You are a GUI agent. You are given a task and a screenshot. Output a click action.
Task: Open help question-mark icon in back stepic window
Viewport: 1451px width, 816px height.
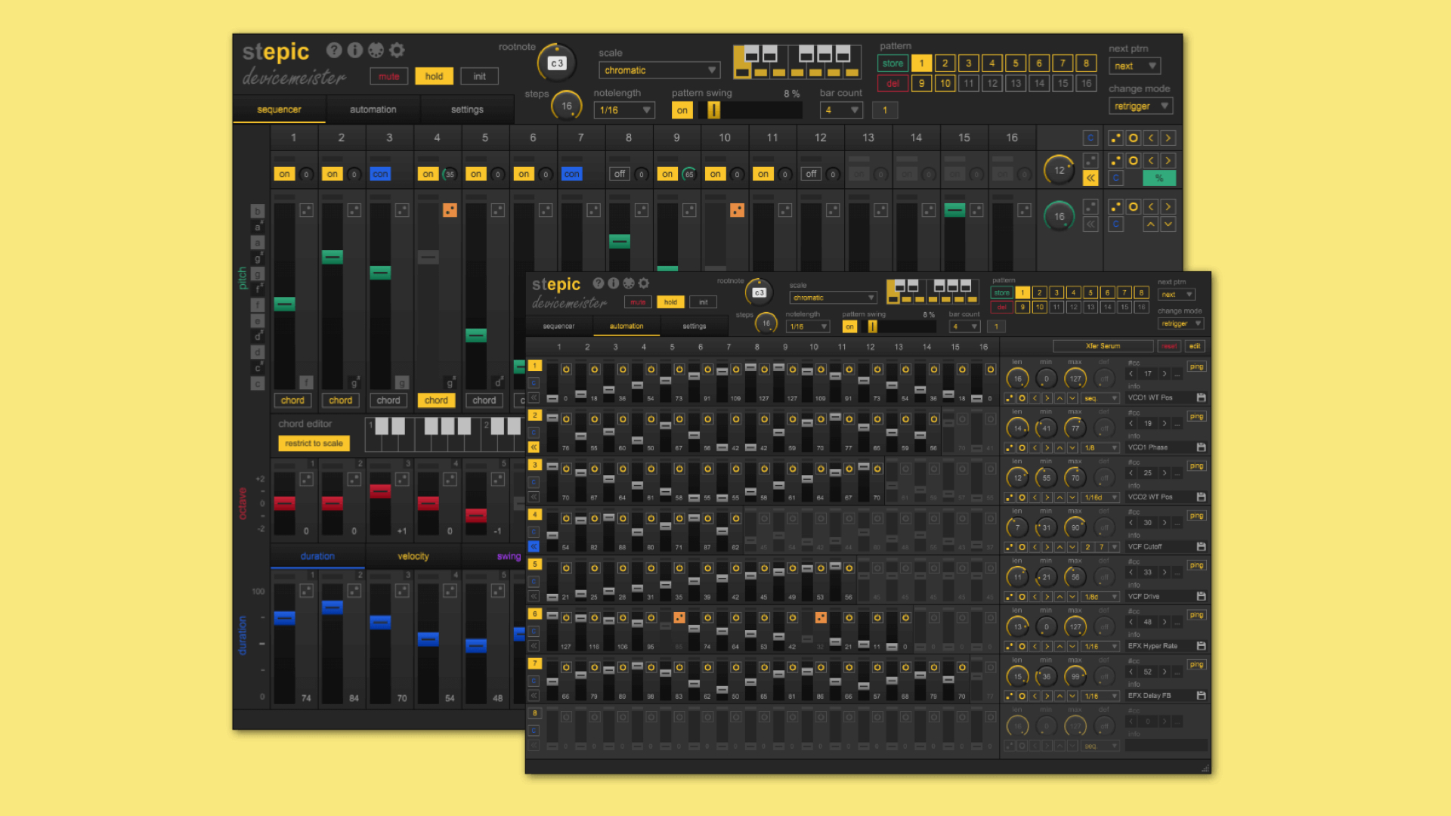334,50
